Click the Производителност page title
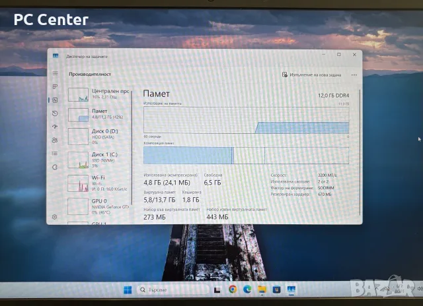 point(90,74)
